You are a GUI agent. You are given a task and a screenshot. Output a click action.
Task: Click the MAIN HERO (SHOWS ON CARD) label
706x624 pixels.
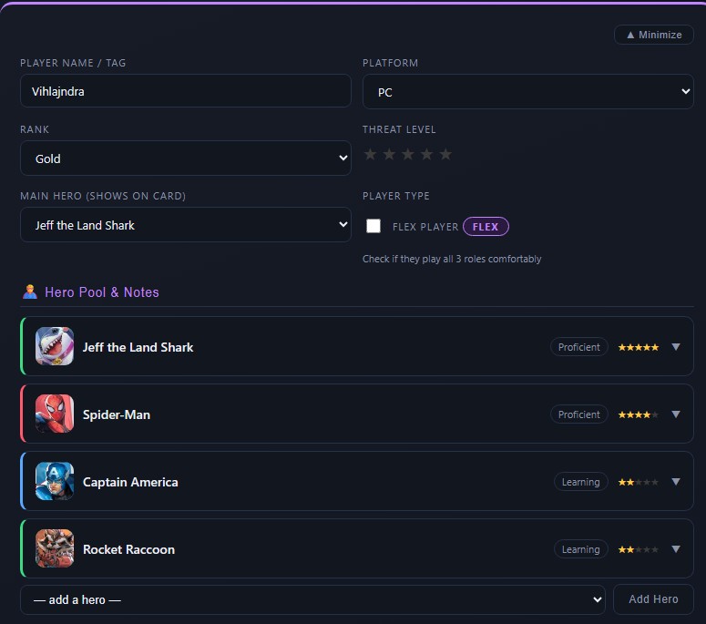pyautogui.click(x=103, y=196)
